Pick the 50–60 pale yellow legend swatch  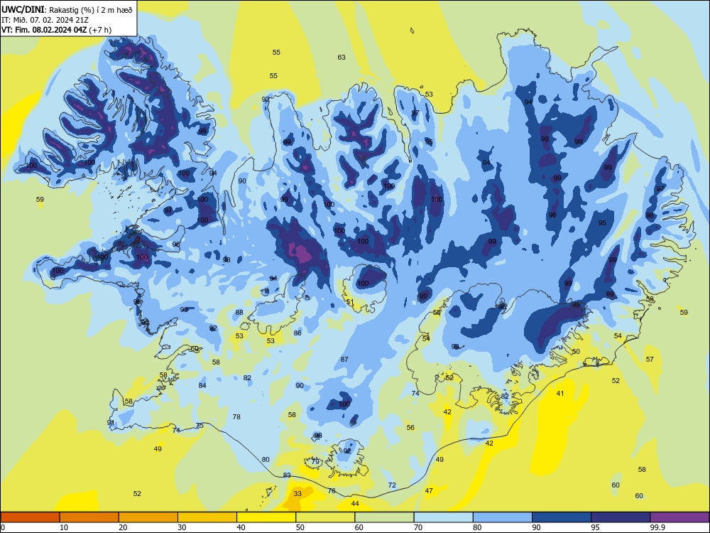325,517
